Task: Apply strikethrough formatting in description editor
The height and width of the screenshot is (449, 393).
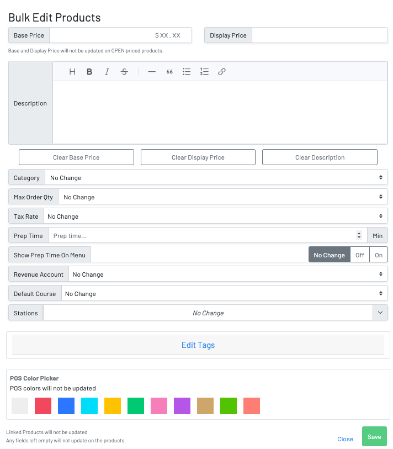Action: tap(124, 72)
